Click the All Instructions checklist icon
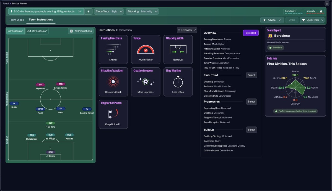Screen dimensions: 332x191 (71, 31)
